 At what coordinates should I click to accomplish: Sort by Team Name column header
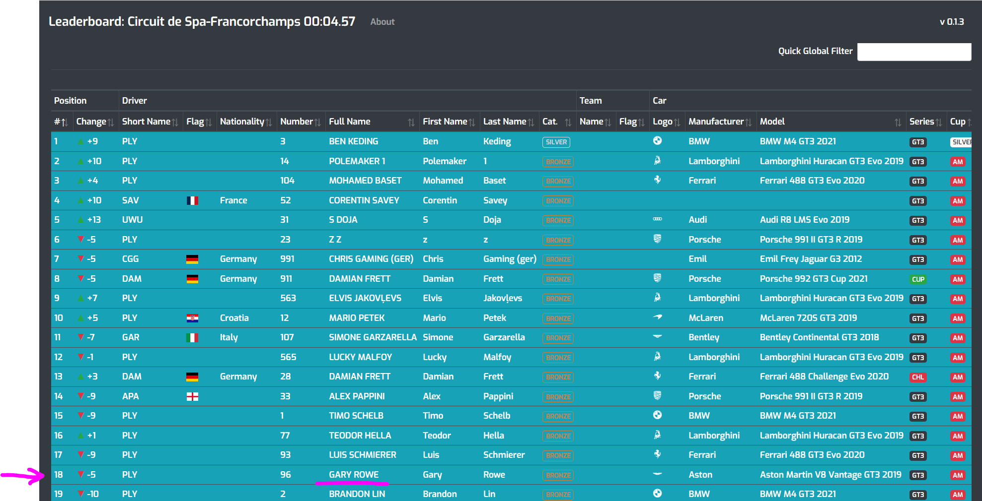pyautogui.click(x=595, y=122)
